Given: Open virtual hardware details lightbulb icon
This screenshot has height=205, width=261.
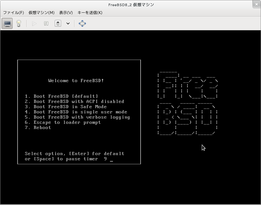Looking at the screenshot, I should (19, 23).
